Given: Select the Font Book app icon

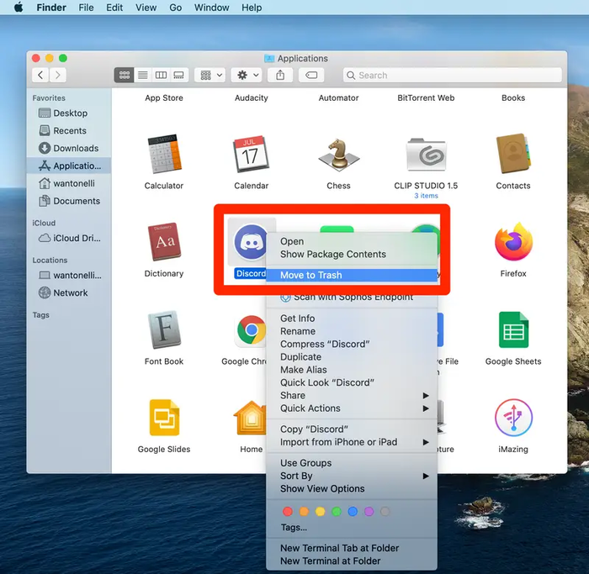Looking at the screenshot, I should click(164, 329).
